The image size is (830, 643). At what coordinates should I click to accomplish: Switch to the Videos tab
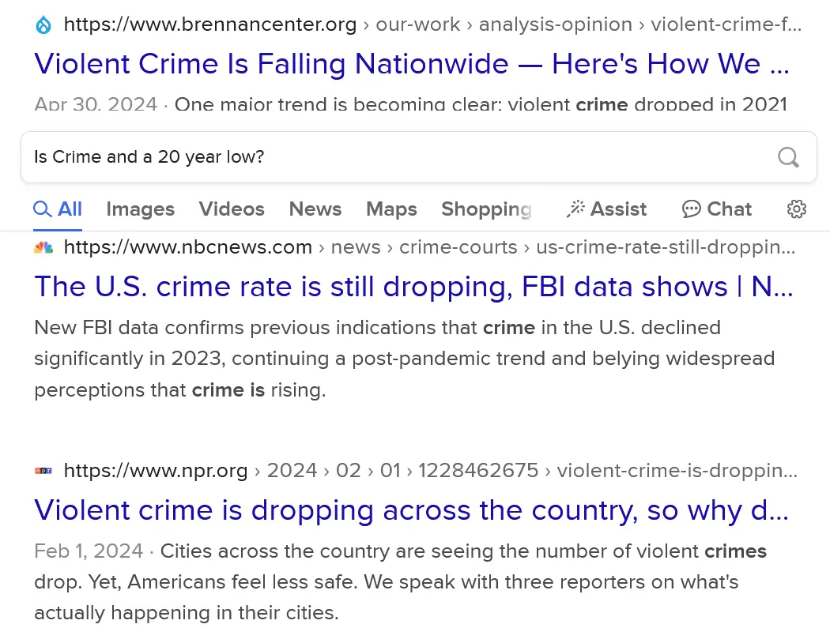232,209
